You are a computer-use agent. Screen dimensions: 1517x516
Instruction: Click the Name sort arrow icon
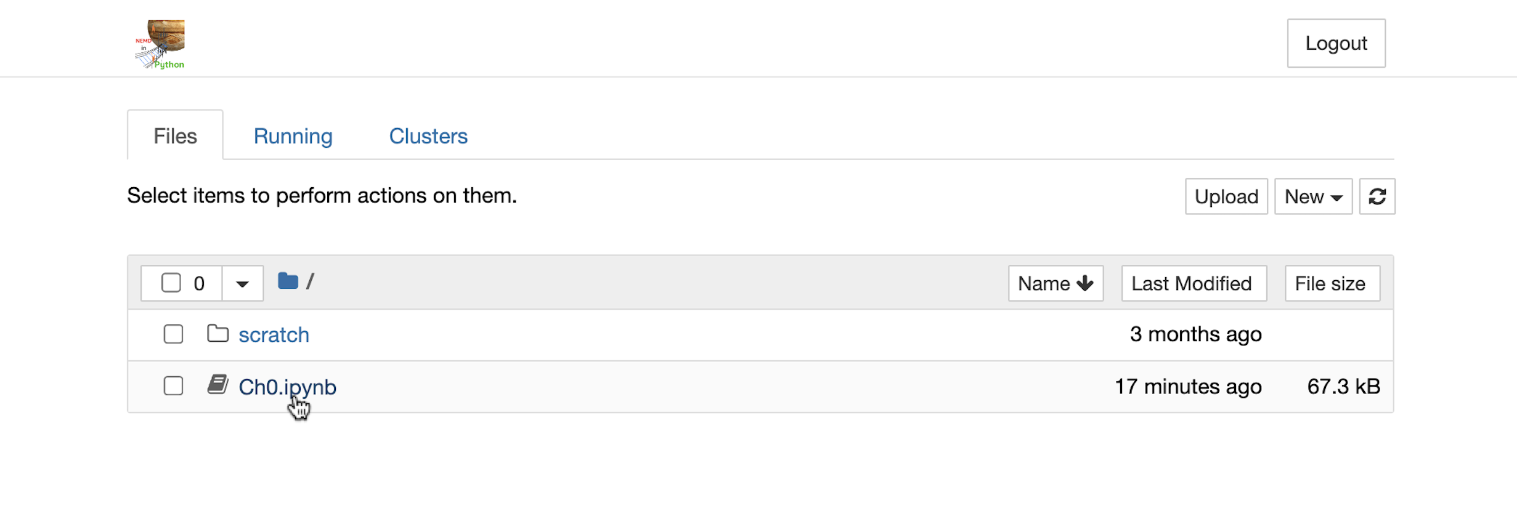(1086, 283)
